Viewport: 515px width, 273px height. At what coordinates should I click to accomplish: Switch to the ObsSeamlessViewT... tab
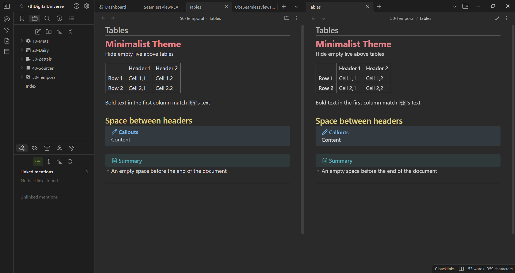point(255,7)
